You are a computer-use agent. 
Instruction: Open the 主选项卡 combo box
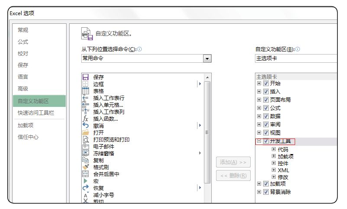coord(296,58)
